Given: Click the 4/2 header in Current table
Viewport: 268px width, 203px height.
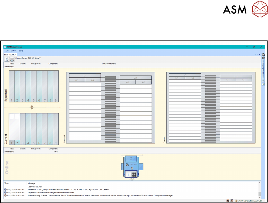Looking at the screenshot, I should [244, 80].
